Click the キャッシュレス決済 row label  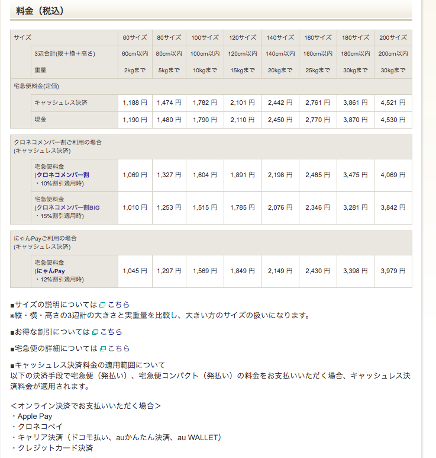[61, 103]
